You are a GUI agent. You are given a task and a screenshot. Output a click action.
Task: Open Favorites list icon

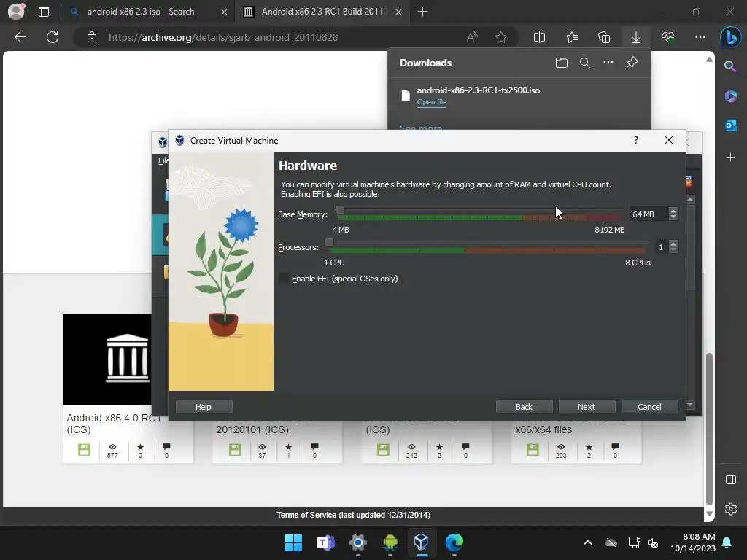coord(572,37)
